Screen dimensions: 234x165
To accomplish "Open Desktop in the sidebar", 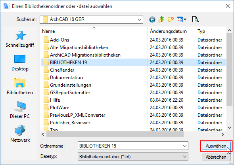I will point(20,63).
